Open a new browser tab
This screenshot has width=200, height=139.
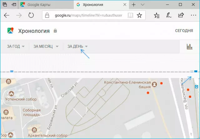[133, 5]
